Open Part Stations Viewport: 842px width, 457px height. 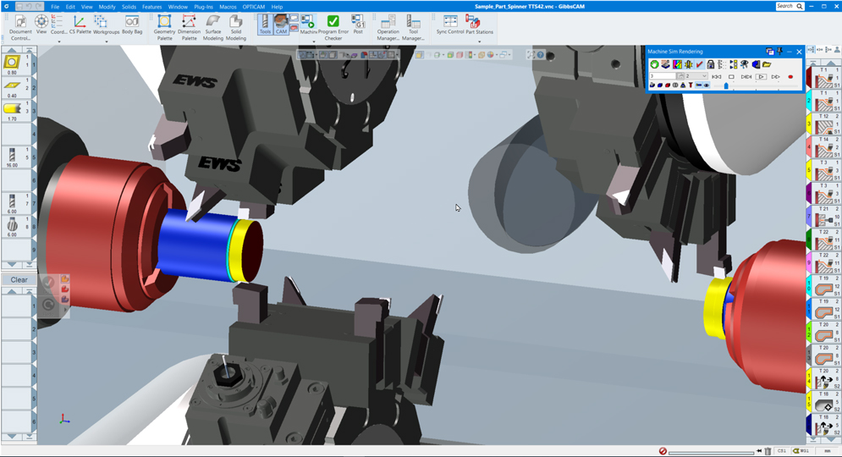(479, 24)
